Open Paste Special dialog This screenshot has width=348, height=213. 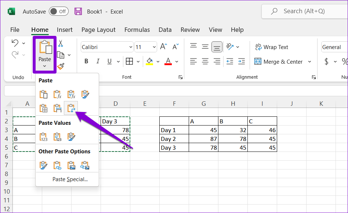[x=70, y=179]
